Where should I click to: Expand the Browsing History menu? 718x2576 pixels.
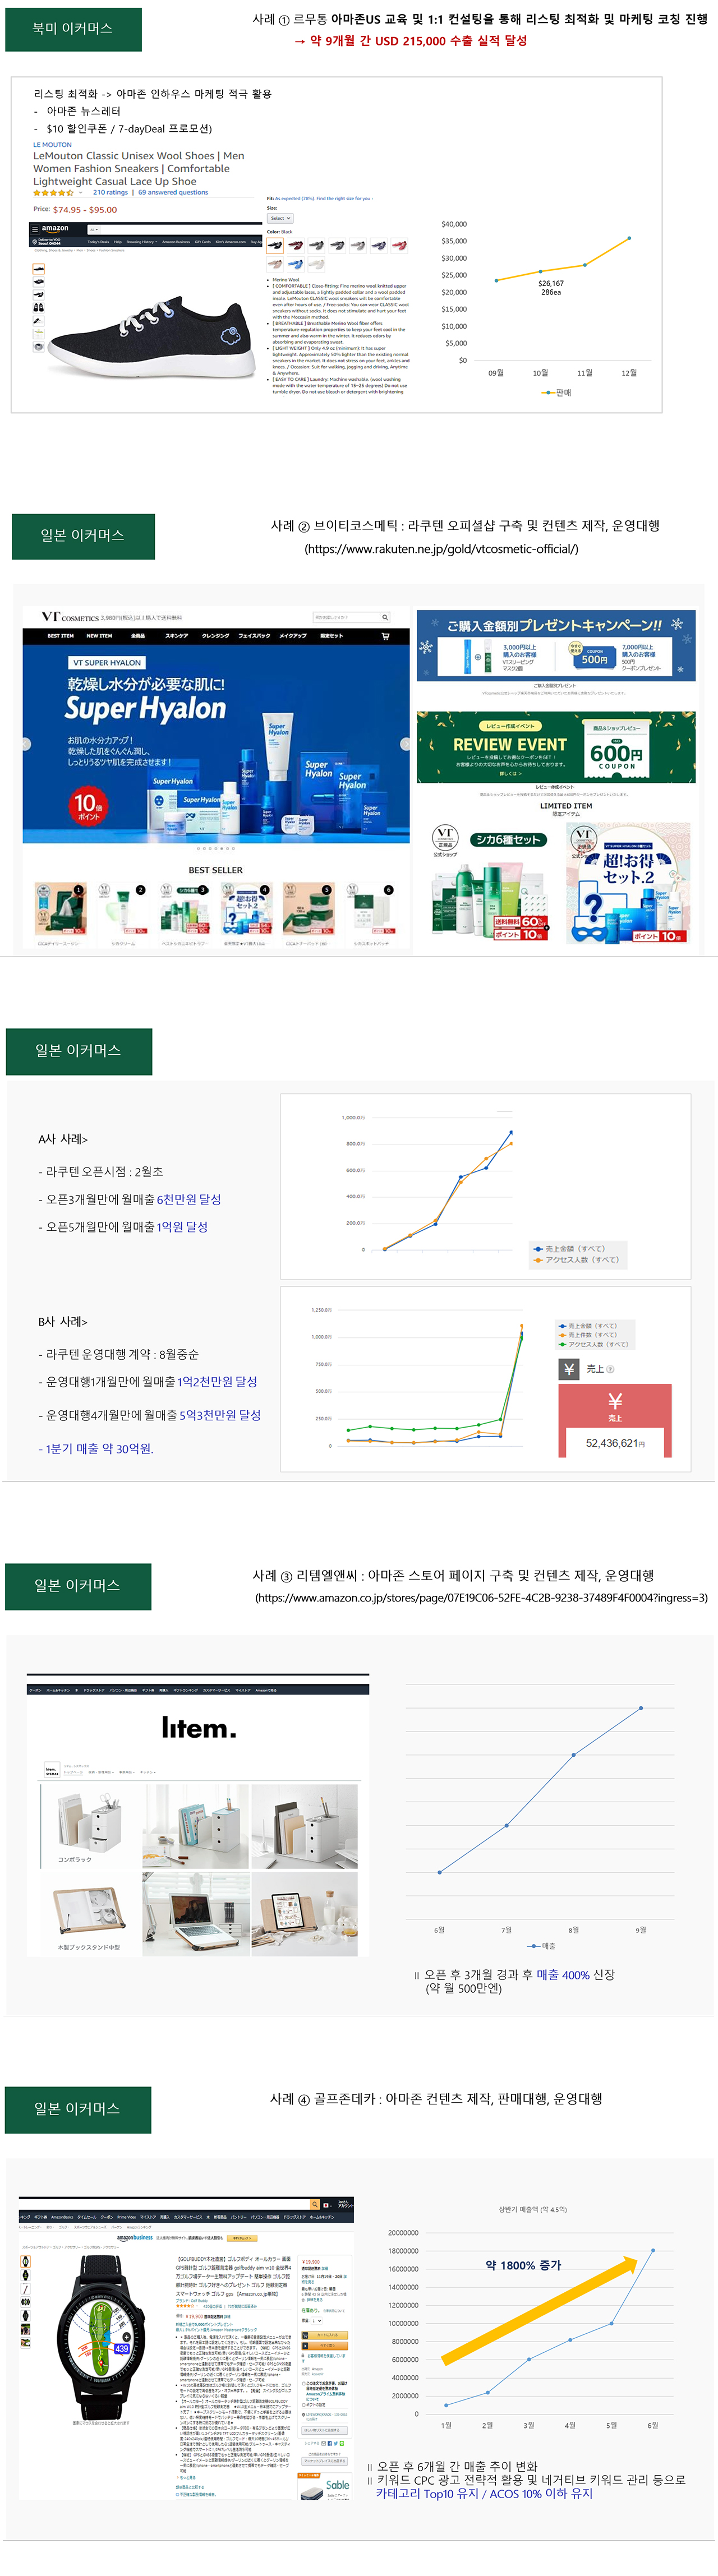pyautogui.click(x=141, y=242)
